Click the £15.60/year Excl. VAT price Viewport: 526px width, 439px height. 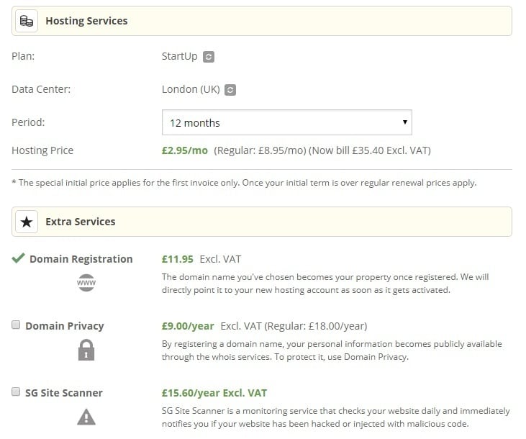point(214,393)
